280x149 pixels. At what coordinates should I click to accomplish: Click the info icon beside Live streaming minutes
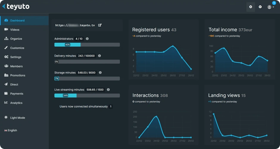[x=108, y=90]
